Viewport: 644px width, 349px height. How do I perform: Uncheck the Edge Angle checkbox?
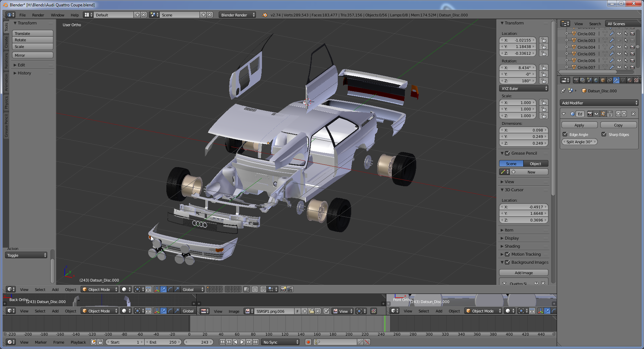565,134
